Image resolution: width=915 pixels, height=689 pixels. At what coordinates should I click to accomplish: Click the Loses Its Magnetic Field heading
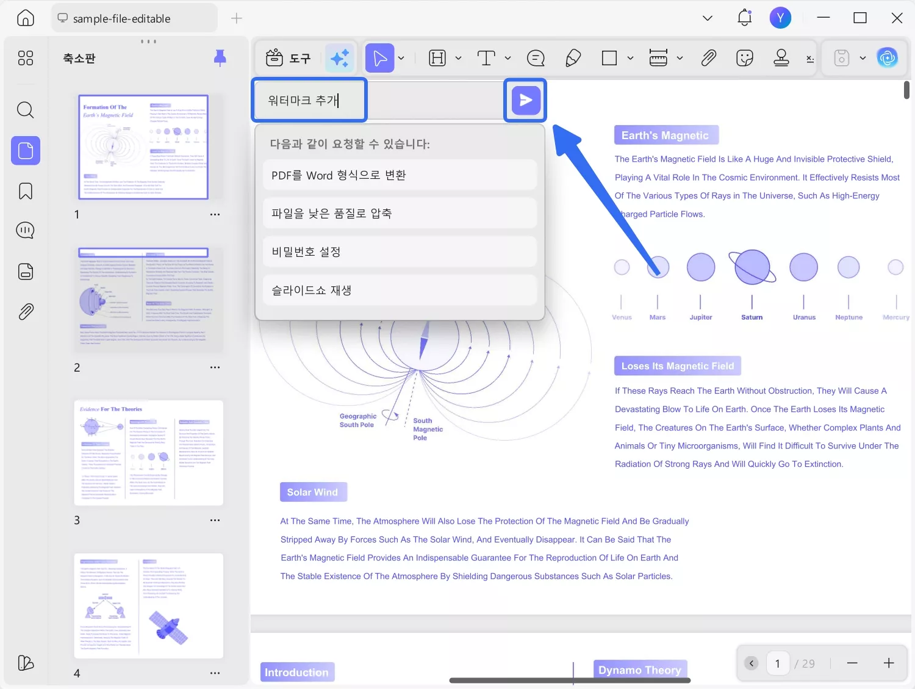[678, 366]
